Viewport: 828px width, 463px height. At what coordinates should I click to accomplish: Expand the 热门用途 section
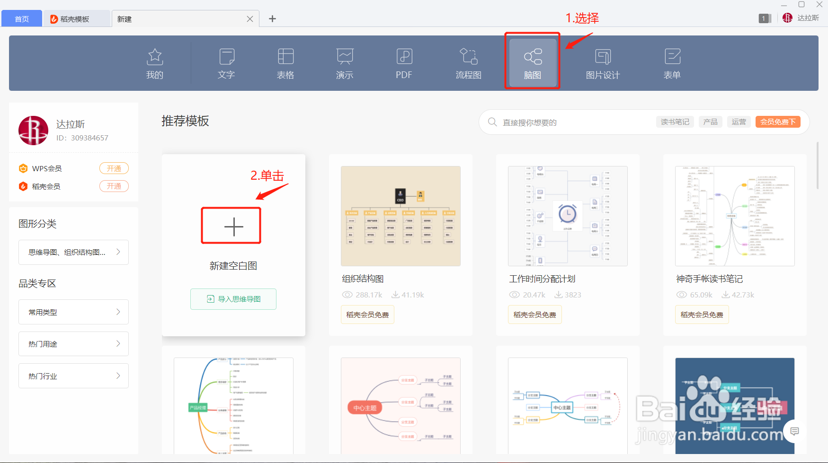pyautogui.click(x=73, y=344)
